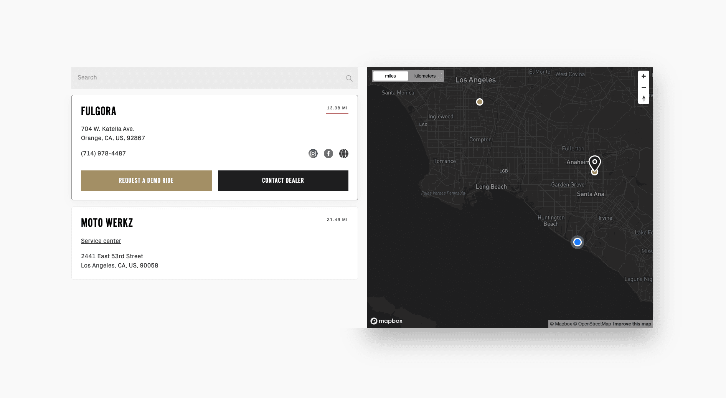Open Fulgora's website globe icon
The image size is (726, 398).
(x=344, y=154)
